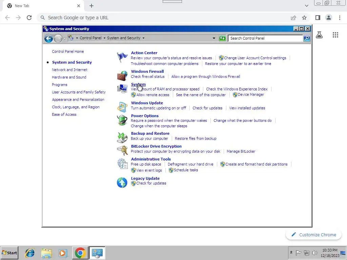Screen dimensions: 347x260
Task: Reload the Chrome page
Action: [29, 18]
